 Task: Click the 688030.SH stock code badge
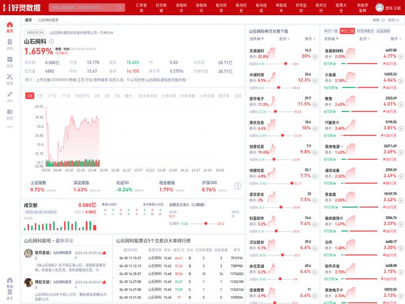35,33
